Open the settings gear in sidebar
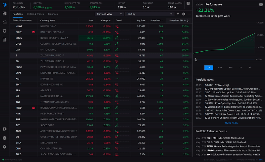The height and width of the screenshot is (162, 265). (5, 147)
